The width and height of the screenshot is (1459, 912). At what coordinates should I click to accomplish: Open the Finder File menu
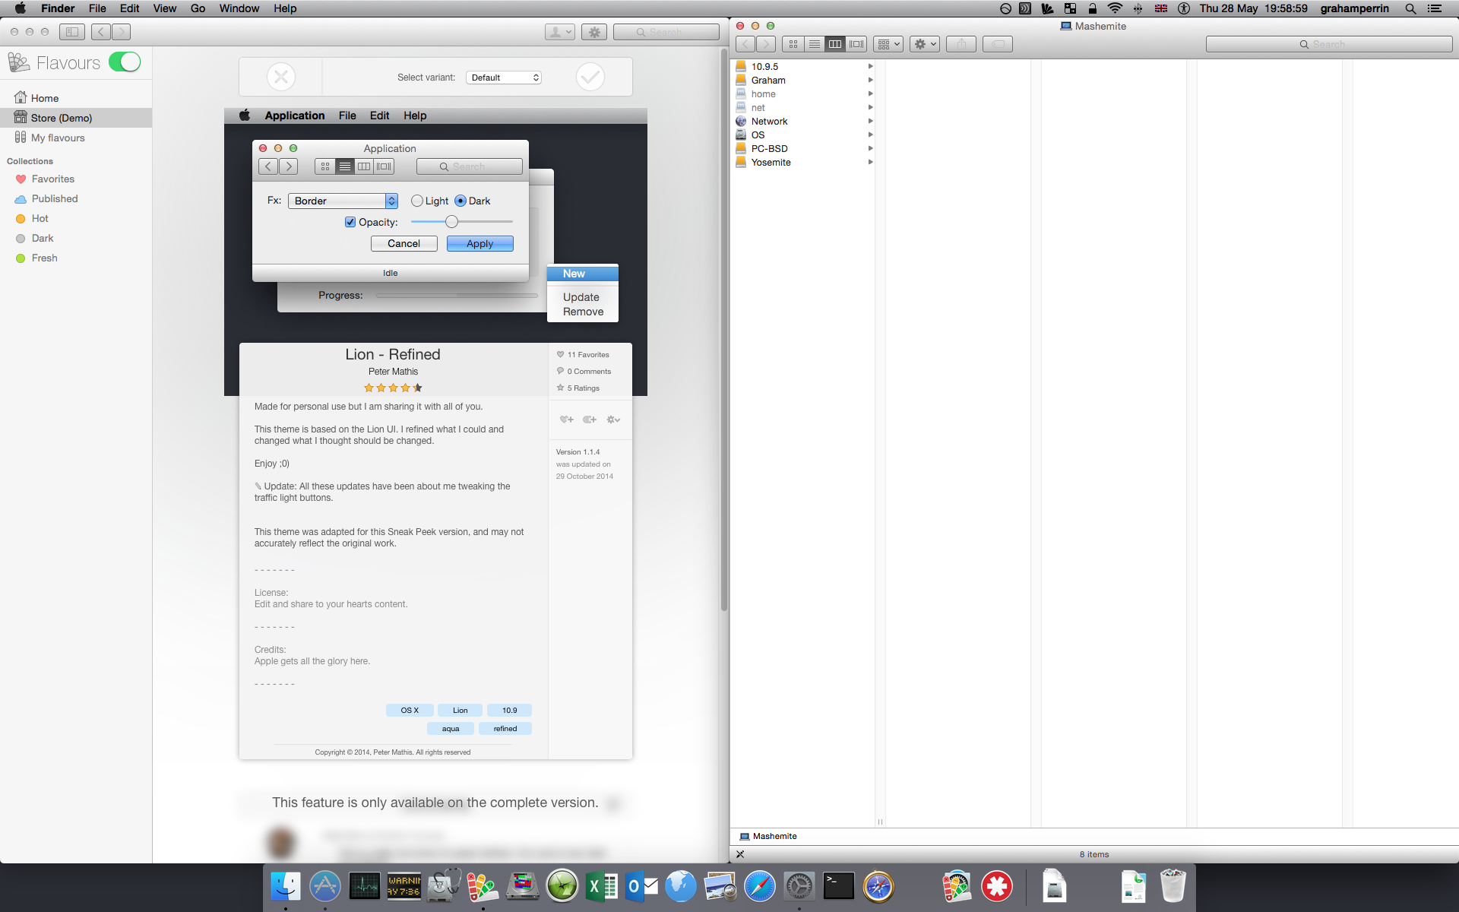[x=97, y=8]
